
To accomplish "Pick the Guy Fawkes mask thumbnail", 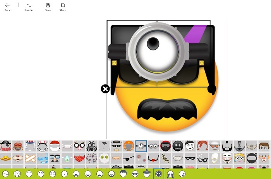I will click(227, 158).
